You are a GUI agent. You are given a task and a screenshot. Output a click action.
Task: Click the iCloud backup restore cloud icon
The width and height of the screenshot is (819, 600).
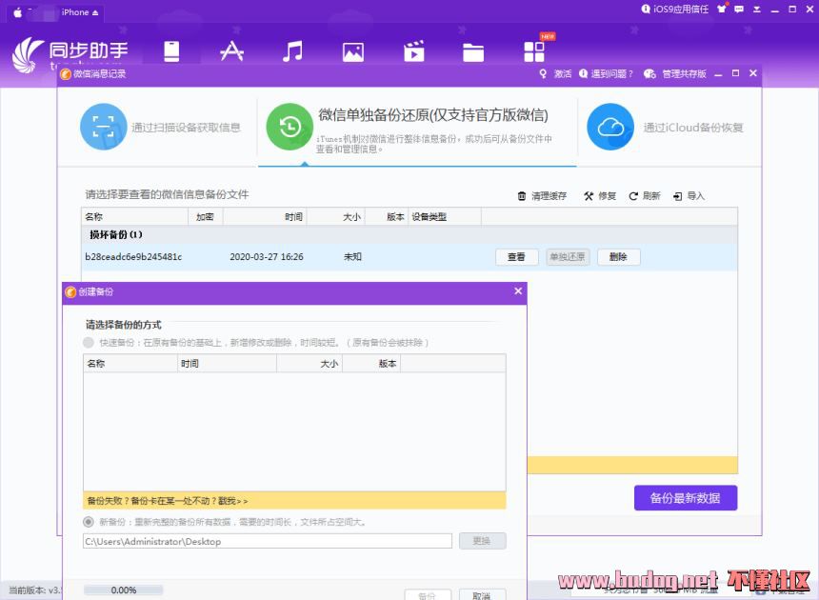[610, 127]
